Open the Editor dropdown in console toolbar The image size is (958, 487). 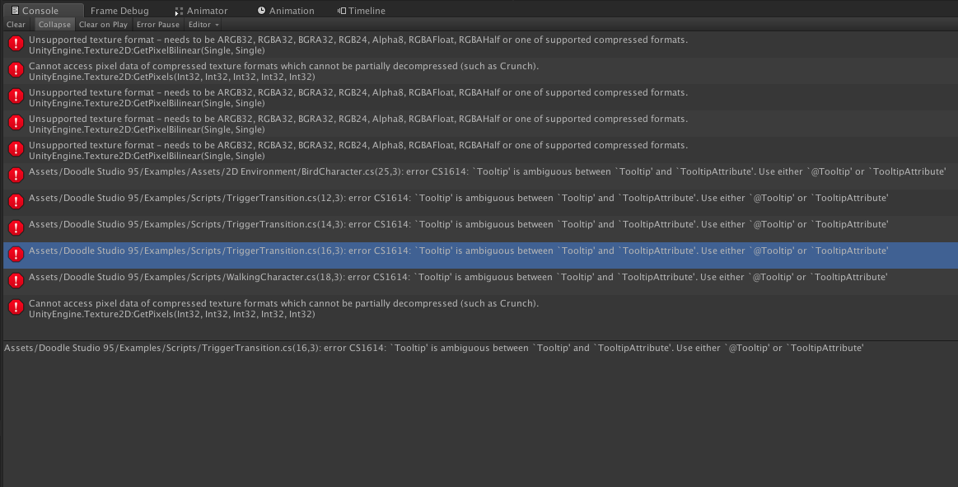click(x=203, y=25)
